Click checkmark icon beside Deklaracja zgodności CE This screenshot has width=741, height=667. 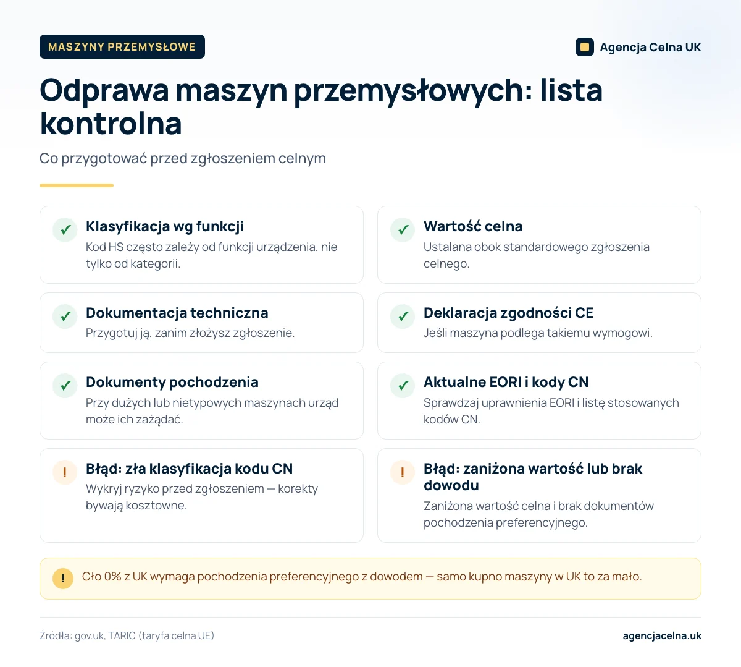(403, 317)
